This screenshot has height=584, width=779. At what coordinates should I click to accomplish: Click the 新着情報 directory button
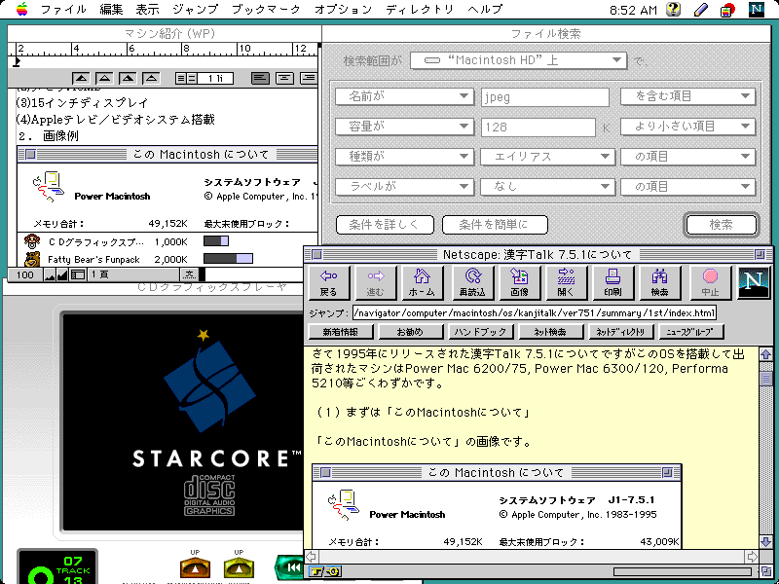tap(341, 332)
